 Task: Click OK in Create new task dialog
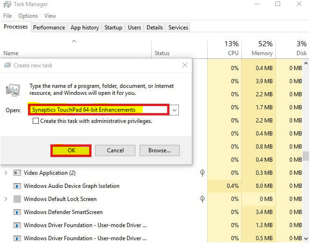(71, 150)
